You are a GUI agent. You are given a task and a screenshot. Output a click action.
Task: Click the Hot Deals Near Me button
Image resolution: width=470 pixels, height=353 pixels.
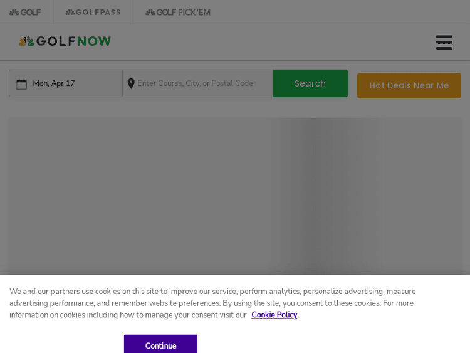point(409,86)
